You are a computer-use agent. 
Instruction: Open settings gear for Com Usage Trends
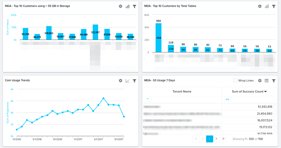point(121,81)
